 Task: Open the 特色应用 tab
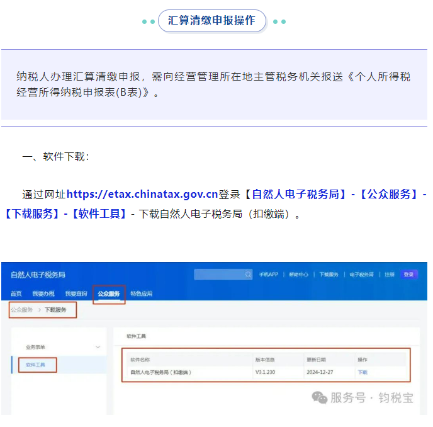click(141, 293)
